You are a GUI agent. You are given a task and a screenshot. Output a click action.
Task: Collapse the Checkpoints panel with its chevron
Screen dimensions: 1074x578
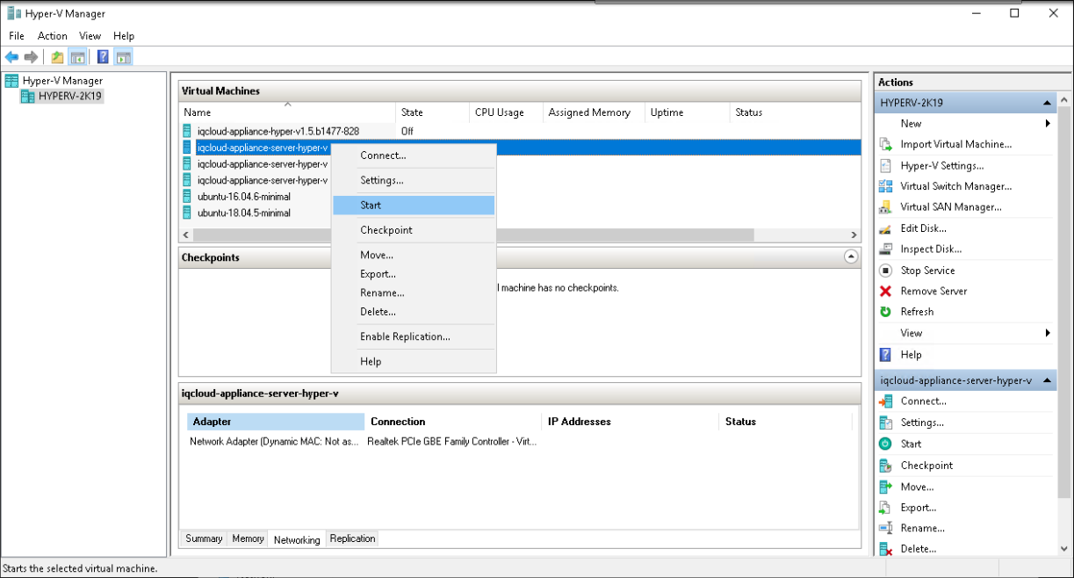coord(850,257)
